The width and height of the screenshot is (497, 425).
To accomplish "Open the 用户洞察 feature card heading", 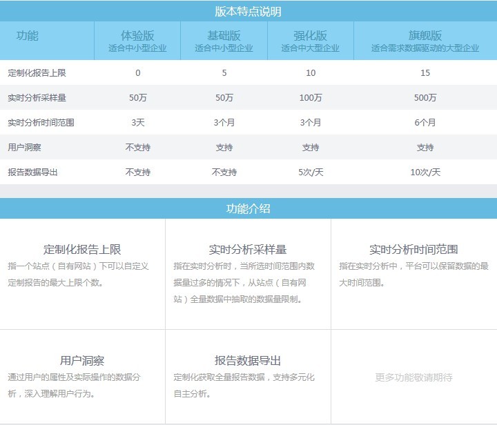I will click(x=82, y=361).
